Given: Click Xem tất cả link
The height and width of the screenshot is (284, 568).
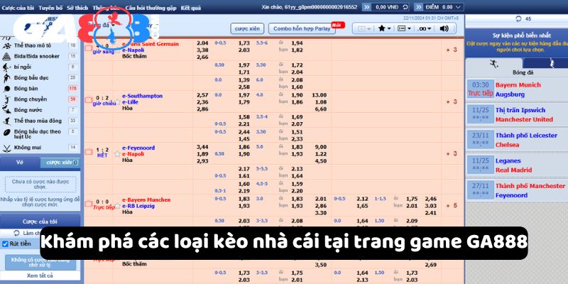Looking at the screenshot, I should [x=40, y=275].
